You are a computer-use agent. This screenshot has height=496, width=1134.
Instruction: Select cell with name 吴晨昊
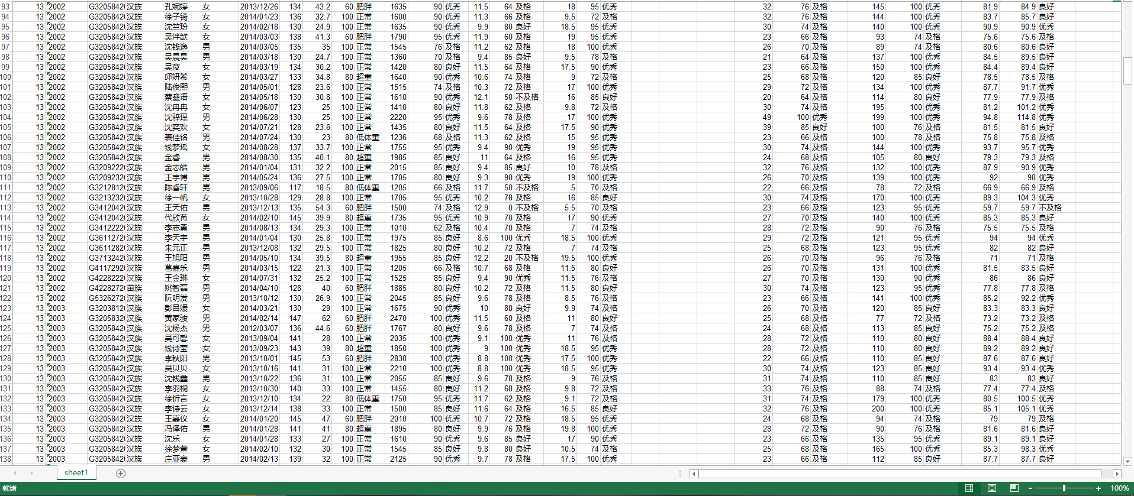point(181,57)
